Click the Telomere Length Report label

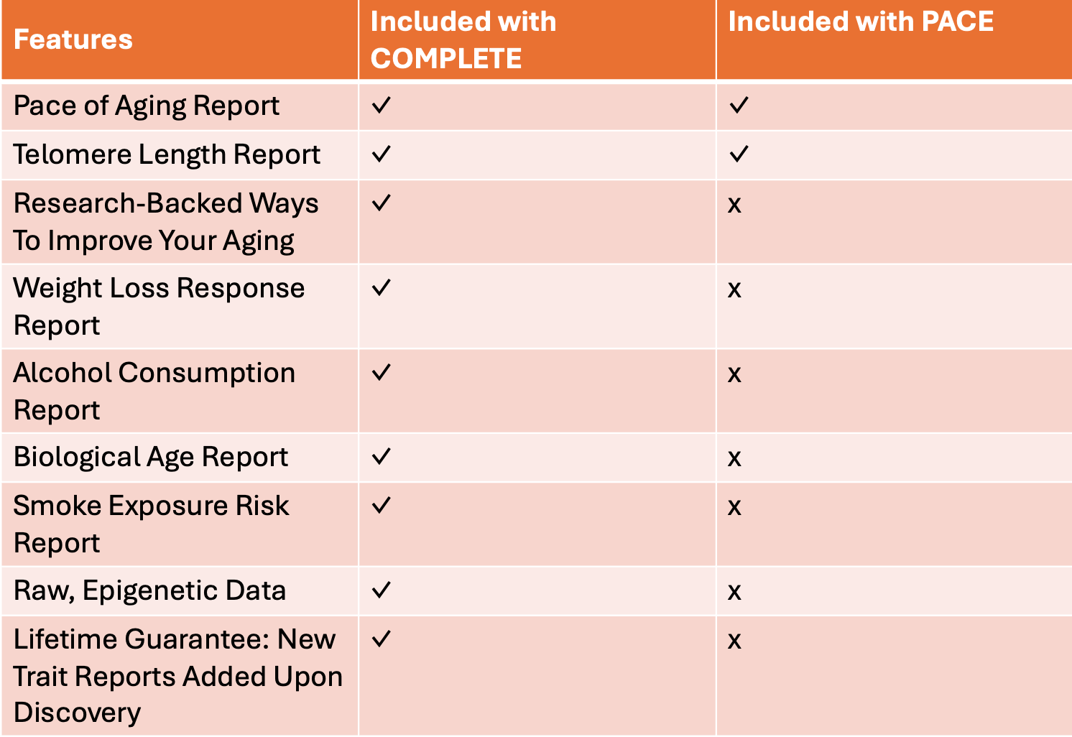click(x=167, y=155)
